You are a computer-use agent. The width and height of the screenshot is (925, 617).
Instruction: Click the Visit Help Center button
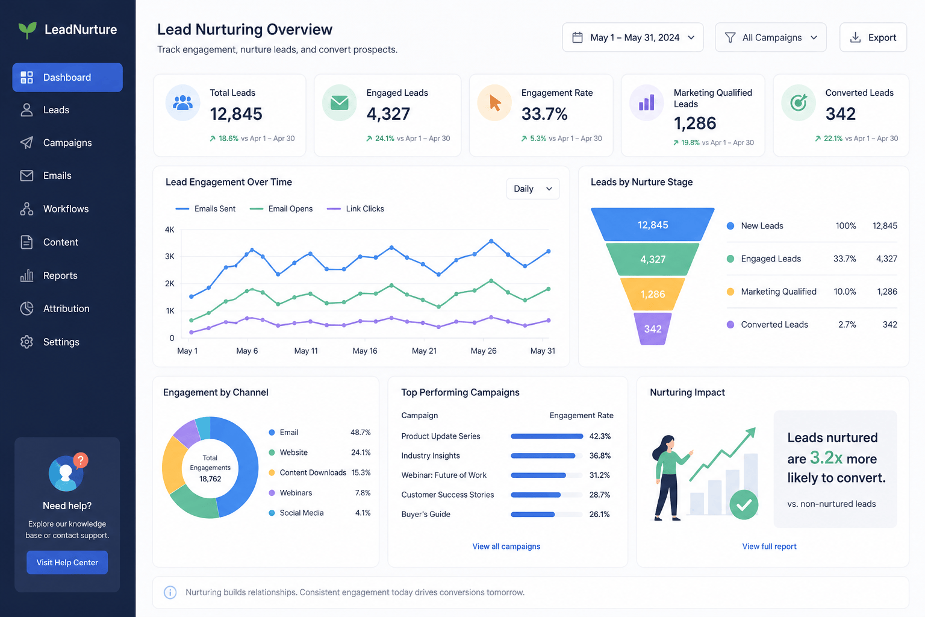67,562
